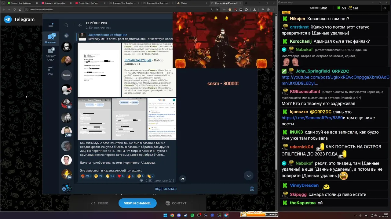Open the browser extensions puzzle icon

pos(247,9)
